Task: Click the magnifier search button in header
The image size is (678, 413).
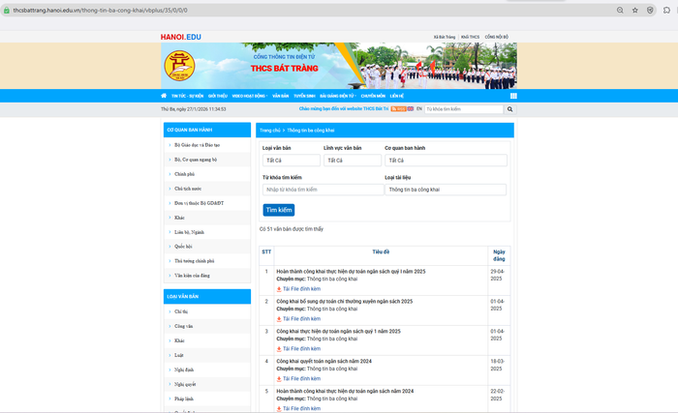Action: pyautogui.click(x=509, y=109)
